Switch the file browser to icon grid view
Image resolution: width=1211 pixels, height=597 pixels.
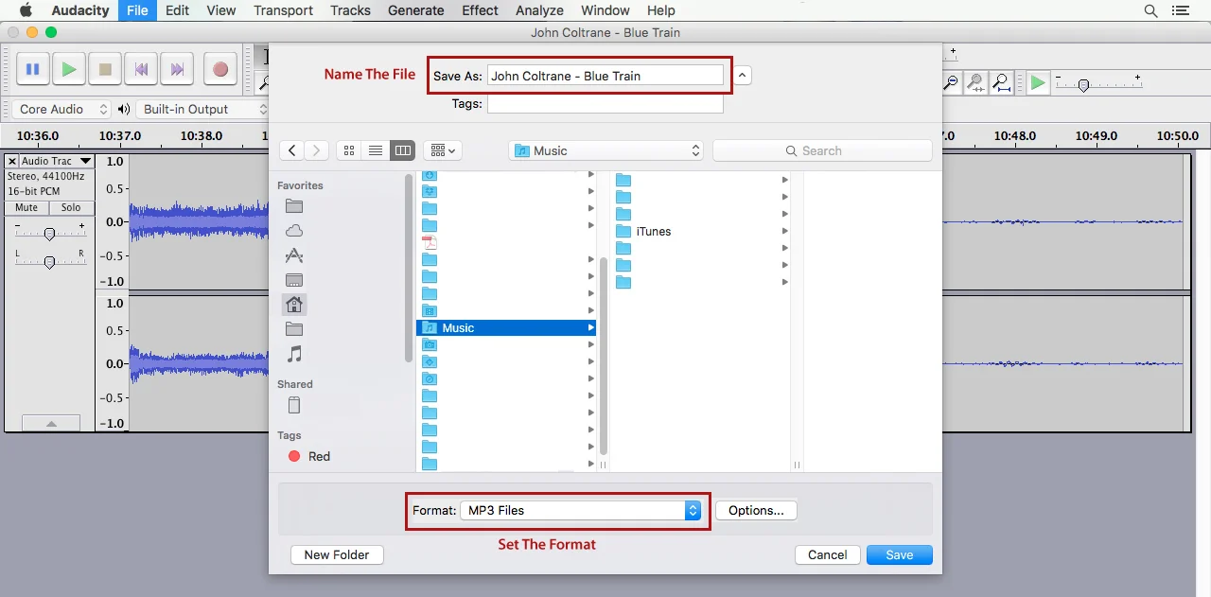[x=349, y=149]
